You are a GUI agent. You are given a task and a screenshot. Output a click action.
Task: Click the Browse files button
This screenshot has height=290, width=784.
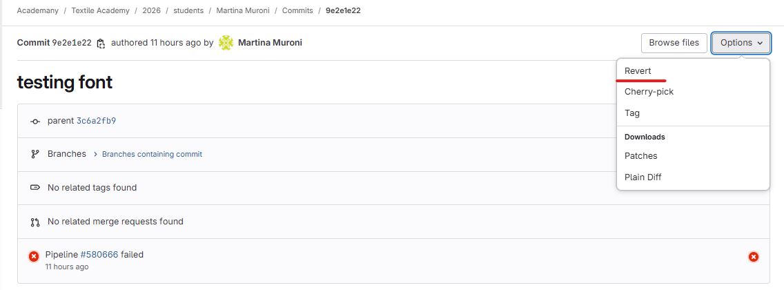pos(674,43)
